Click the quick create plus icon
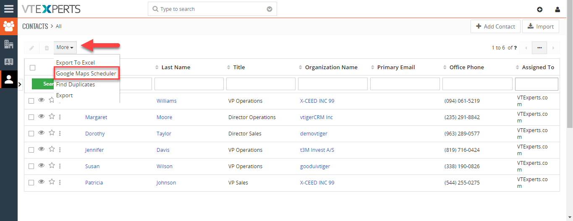 coord(540,9)
